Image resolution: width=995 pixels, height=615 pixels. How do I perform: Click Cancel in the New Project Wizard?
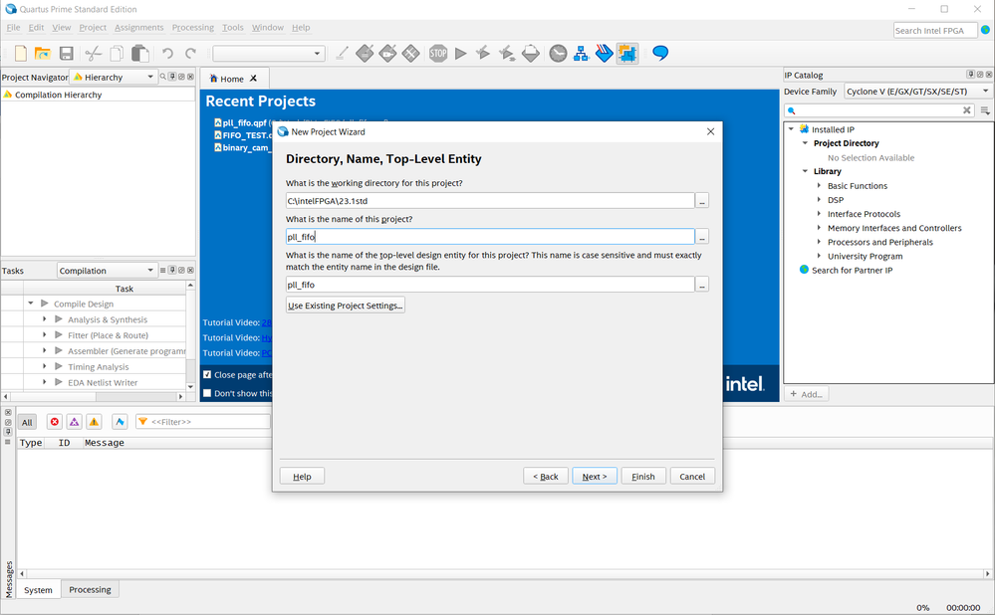click(692, 476)
